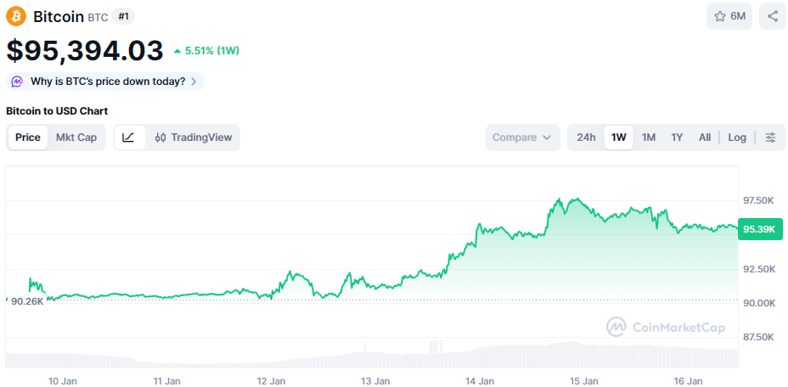Click the 92.50K axis label
Viewport: 788px width, 387px height.
[759, 269]
